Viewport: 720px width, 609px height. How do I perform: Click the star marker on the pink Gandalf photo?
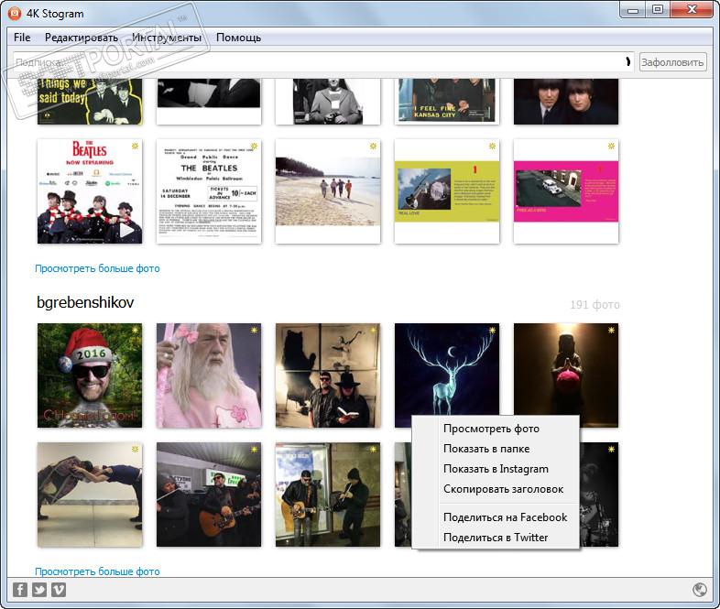click(x=254, y=330)
